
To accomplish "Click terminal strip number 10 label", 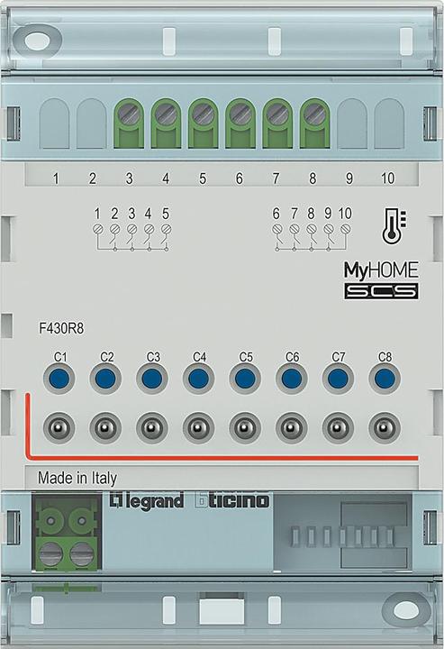I will pos(387,178).
